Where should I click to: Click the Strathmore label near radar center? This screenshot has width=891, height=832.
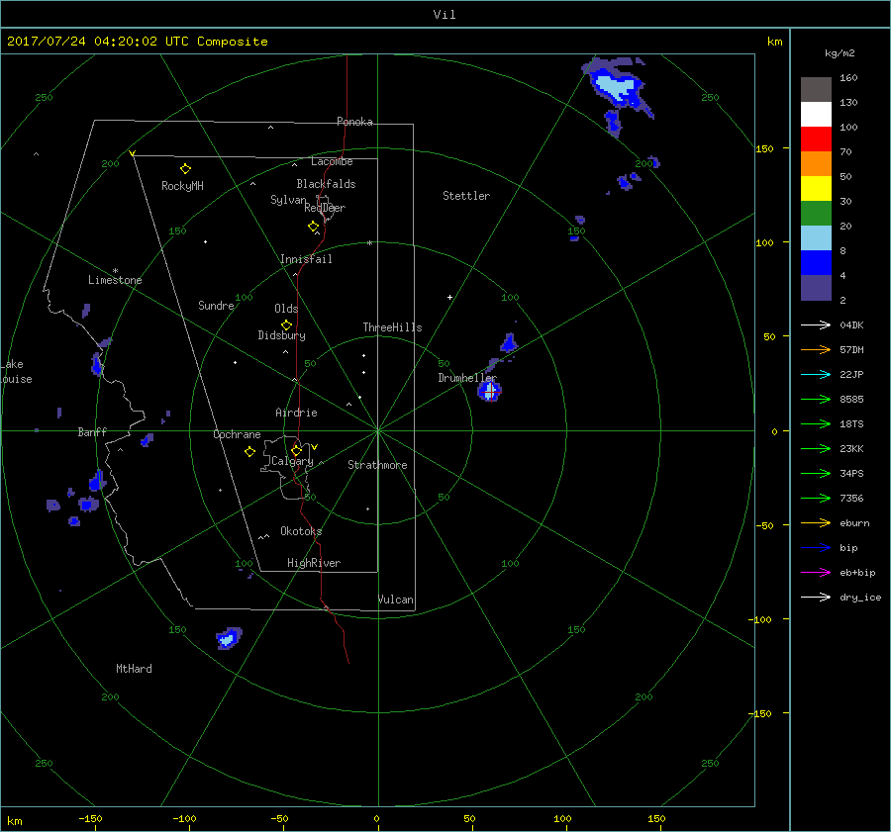(377, 465)
